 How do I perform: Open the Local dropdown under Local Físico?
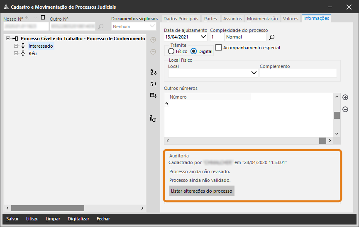(254, 73)
